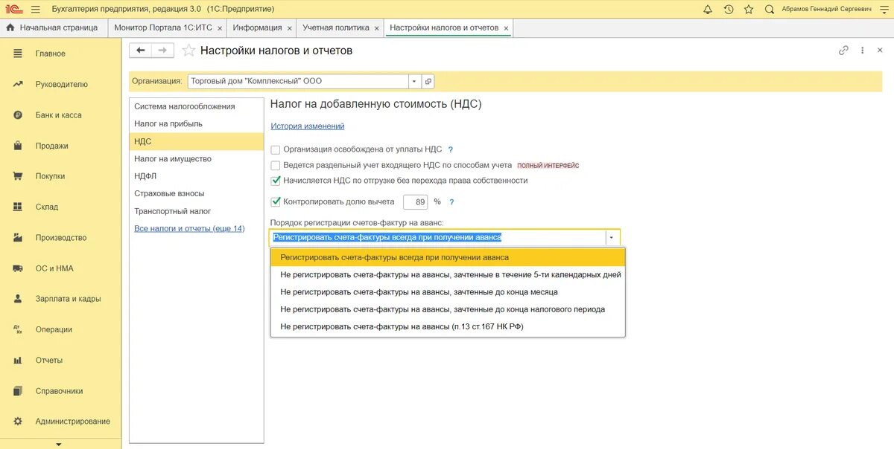Click help question mark near НДС exemption
894x449 pixels.
(x=450, y=149)
